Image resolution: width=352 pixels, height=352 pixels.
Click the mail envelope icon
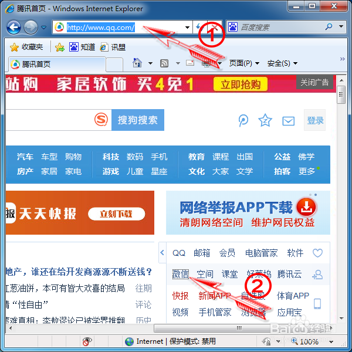(x=288, y=121)
